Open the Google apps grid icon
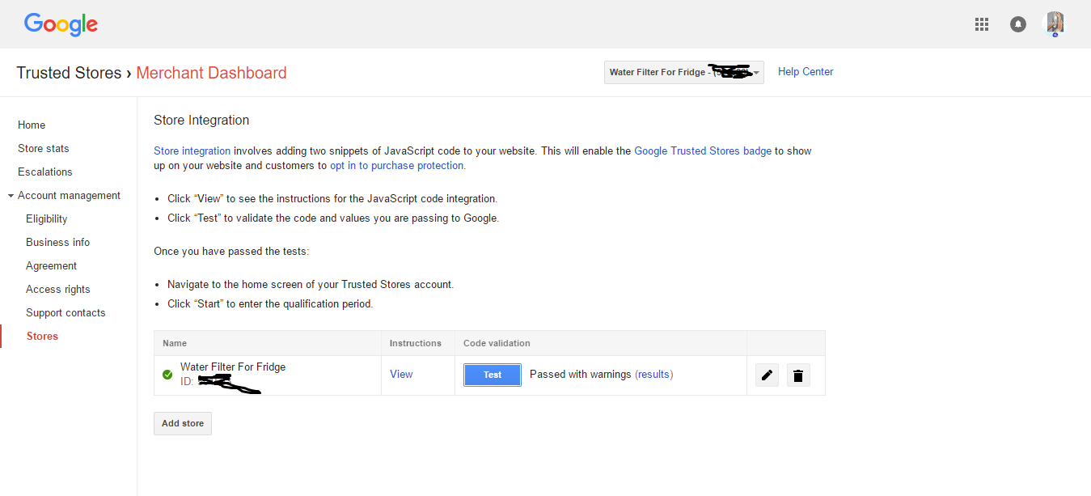1091x496 pixels. pyautogui.click(x=982, y=24)
